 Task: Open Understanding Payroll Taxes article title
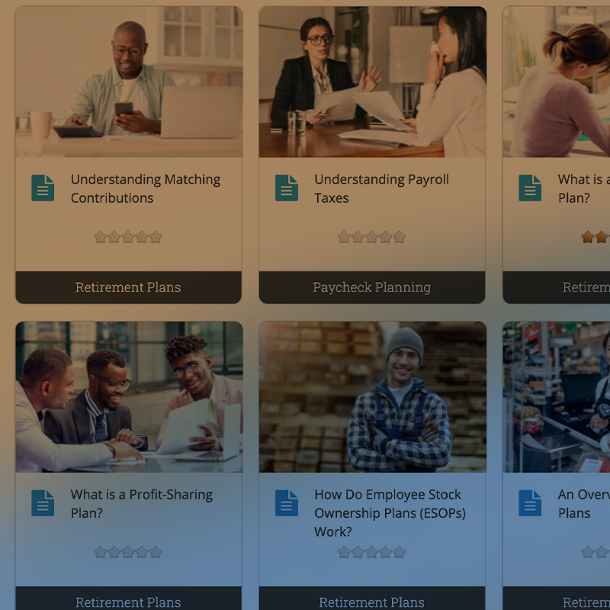pyautogui.click(x=381, y=188)
